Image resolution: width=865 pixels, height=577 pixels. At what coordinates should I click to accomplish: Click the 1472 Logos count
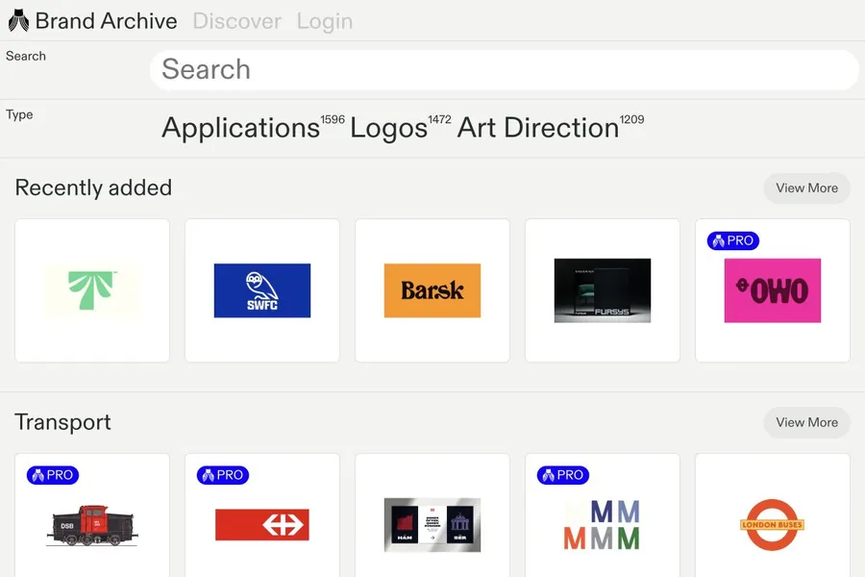439,120
